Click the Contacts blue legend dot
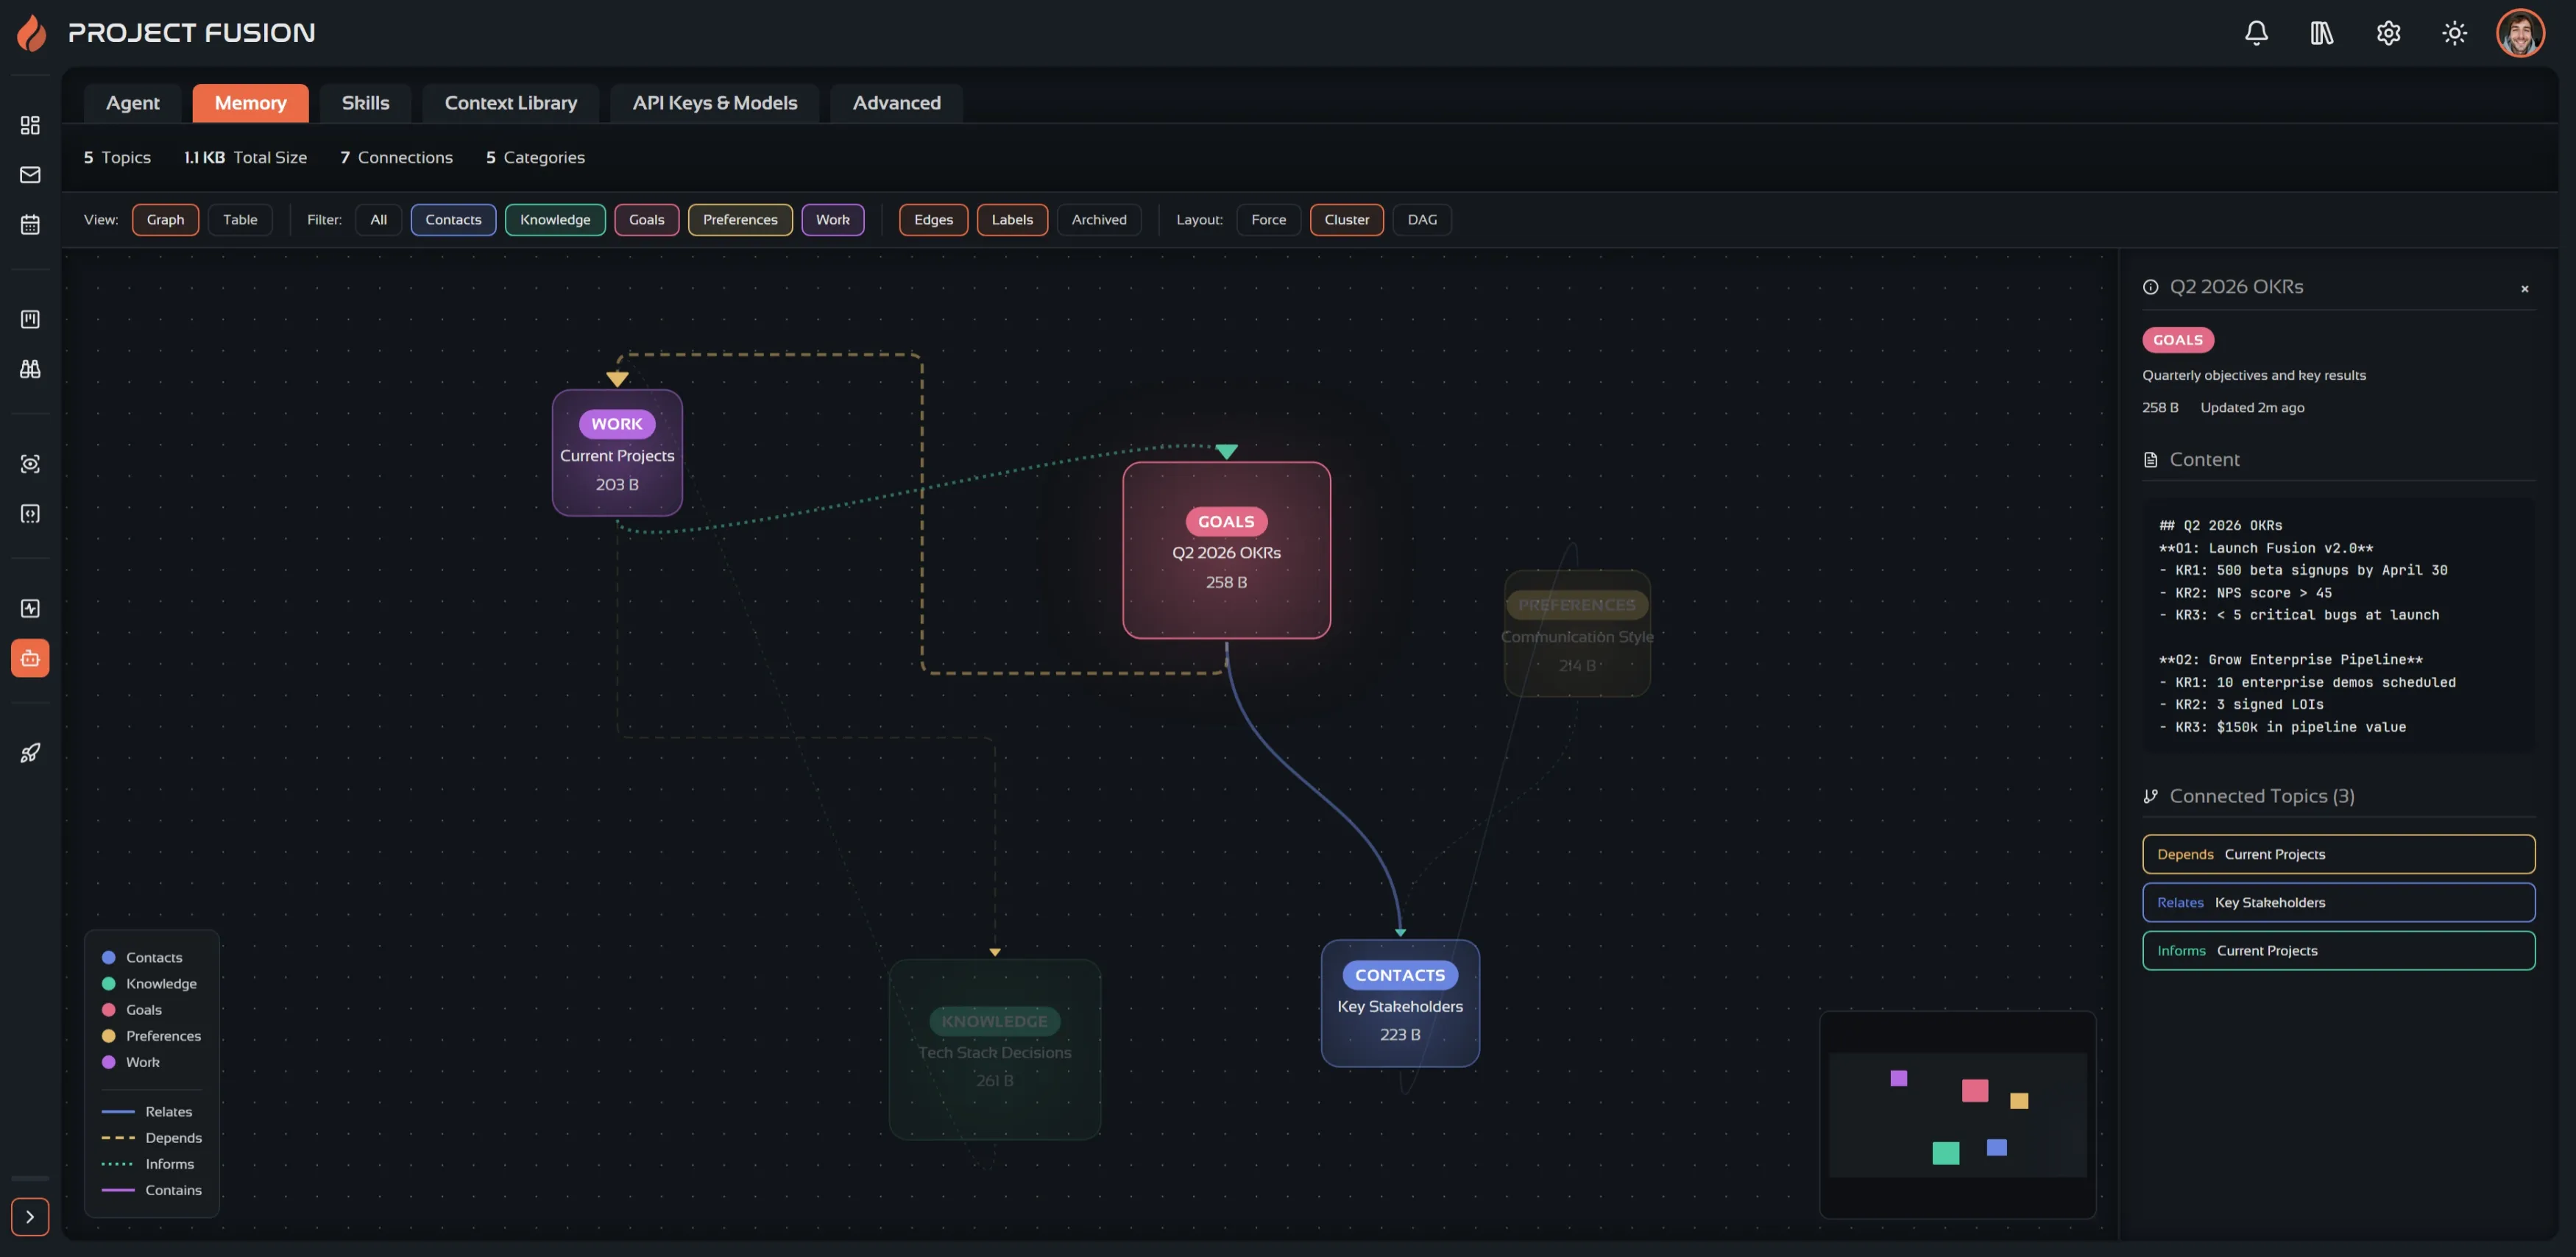The width and height of the screenshot is (2576, 1257). [x=108, y=957]
